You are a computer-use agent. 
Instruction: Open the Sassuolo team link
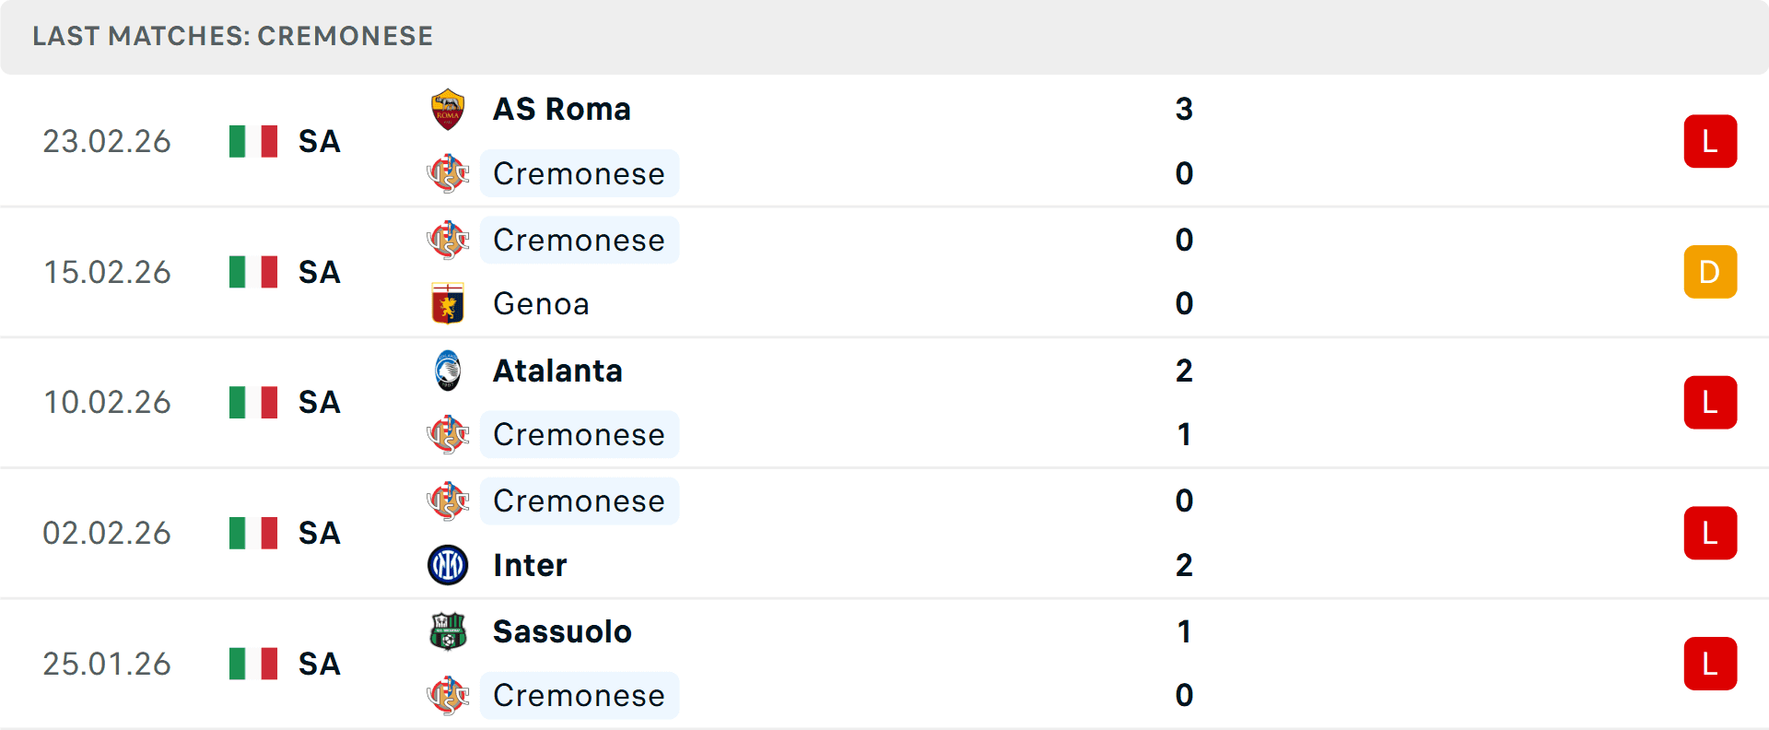click(562, 631)
